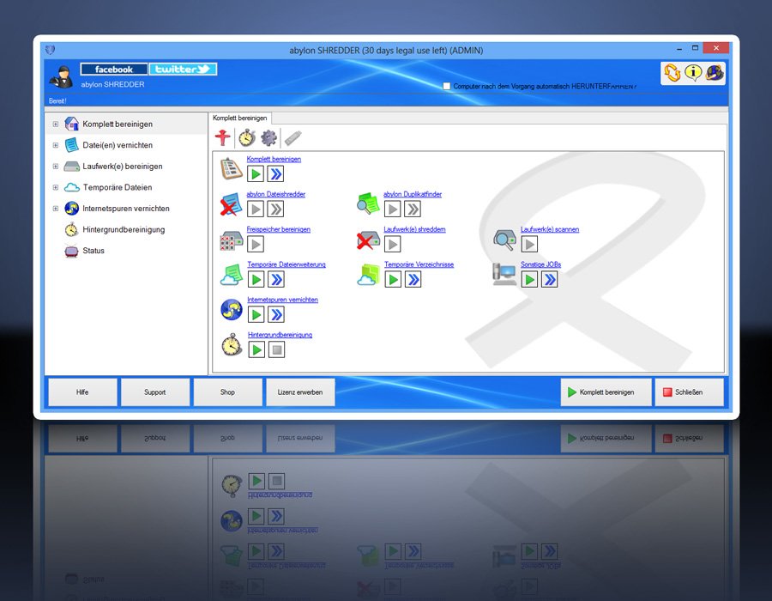The image size is (772, 601).
Task: Open the Laufwerk(e) scannen link
Action: pyautogui.click(x=550, y=229)
